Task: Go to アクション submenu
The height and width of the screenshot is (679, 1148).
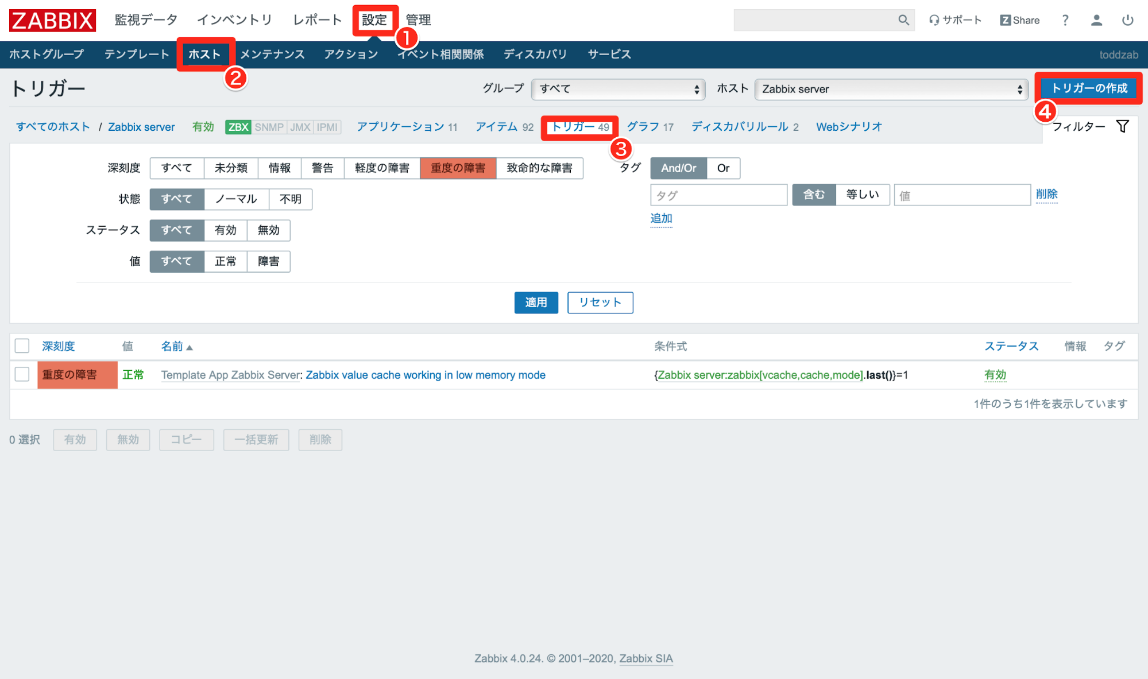Action: click(351, 55)
